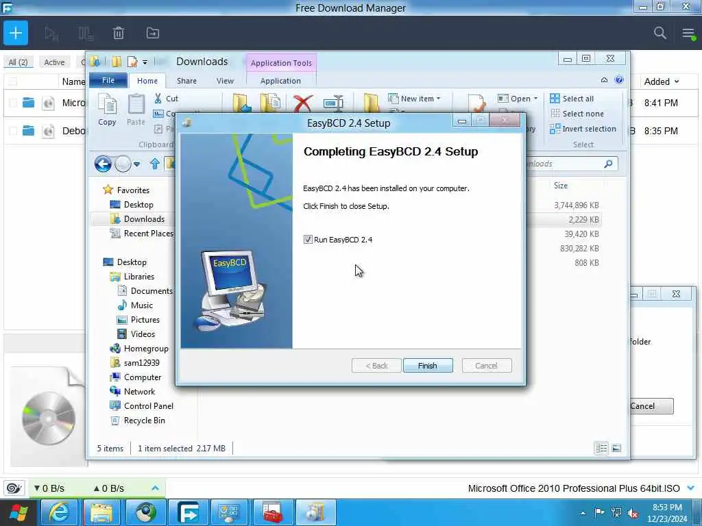Click Invert selection in the ribbon

point(583,129)
